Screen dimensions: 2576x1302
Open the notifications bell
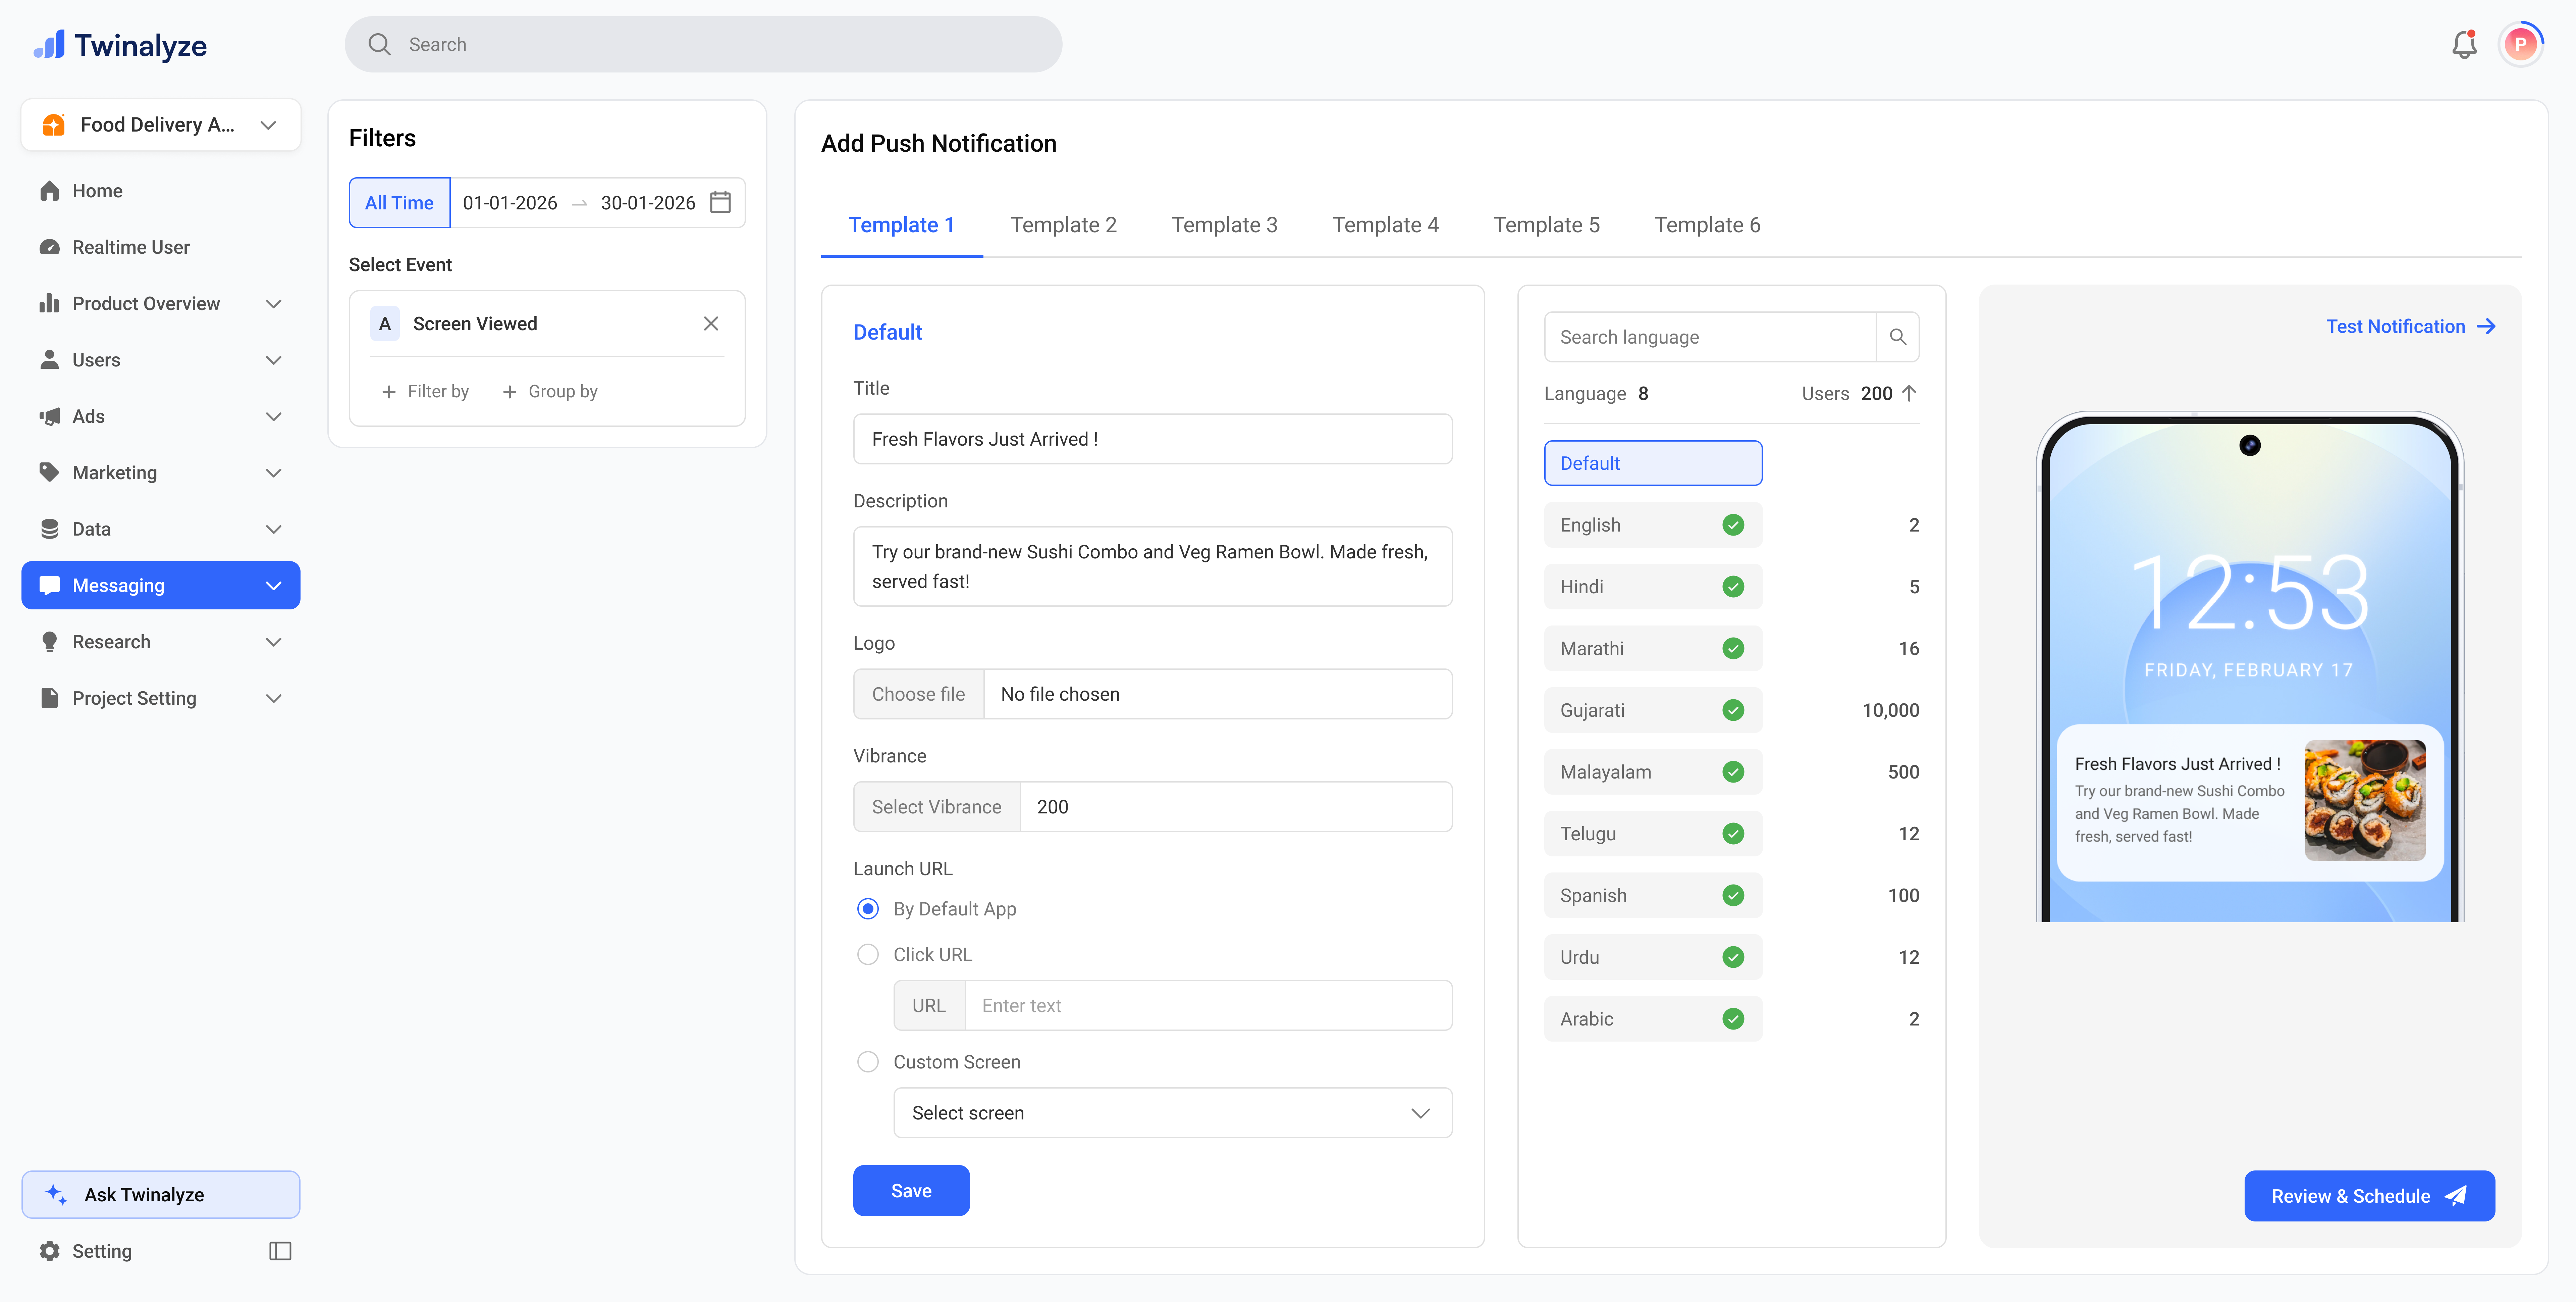(x=2464, y=44)
